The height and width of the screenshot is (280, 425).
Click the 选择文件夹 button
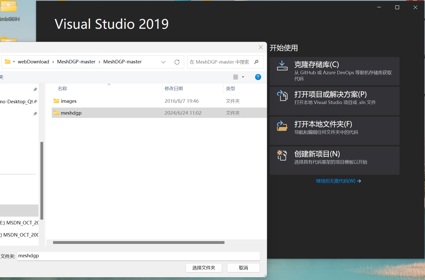(x=204, y=268)
